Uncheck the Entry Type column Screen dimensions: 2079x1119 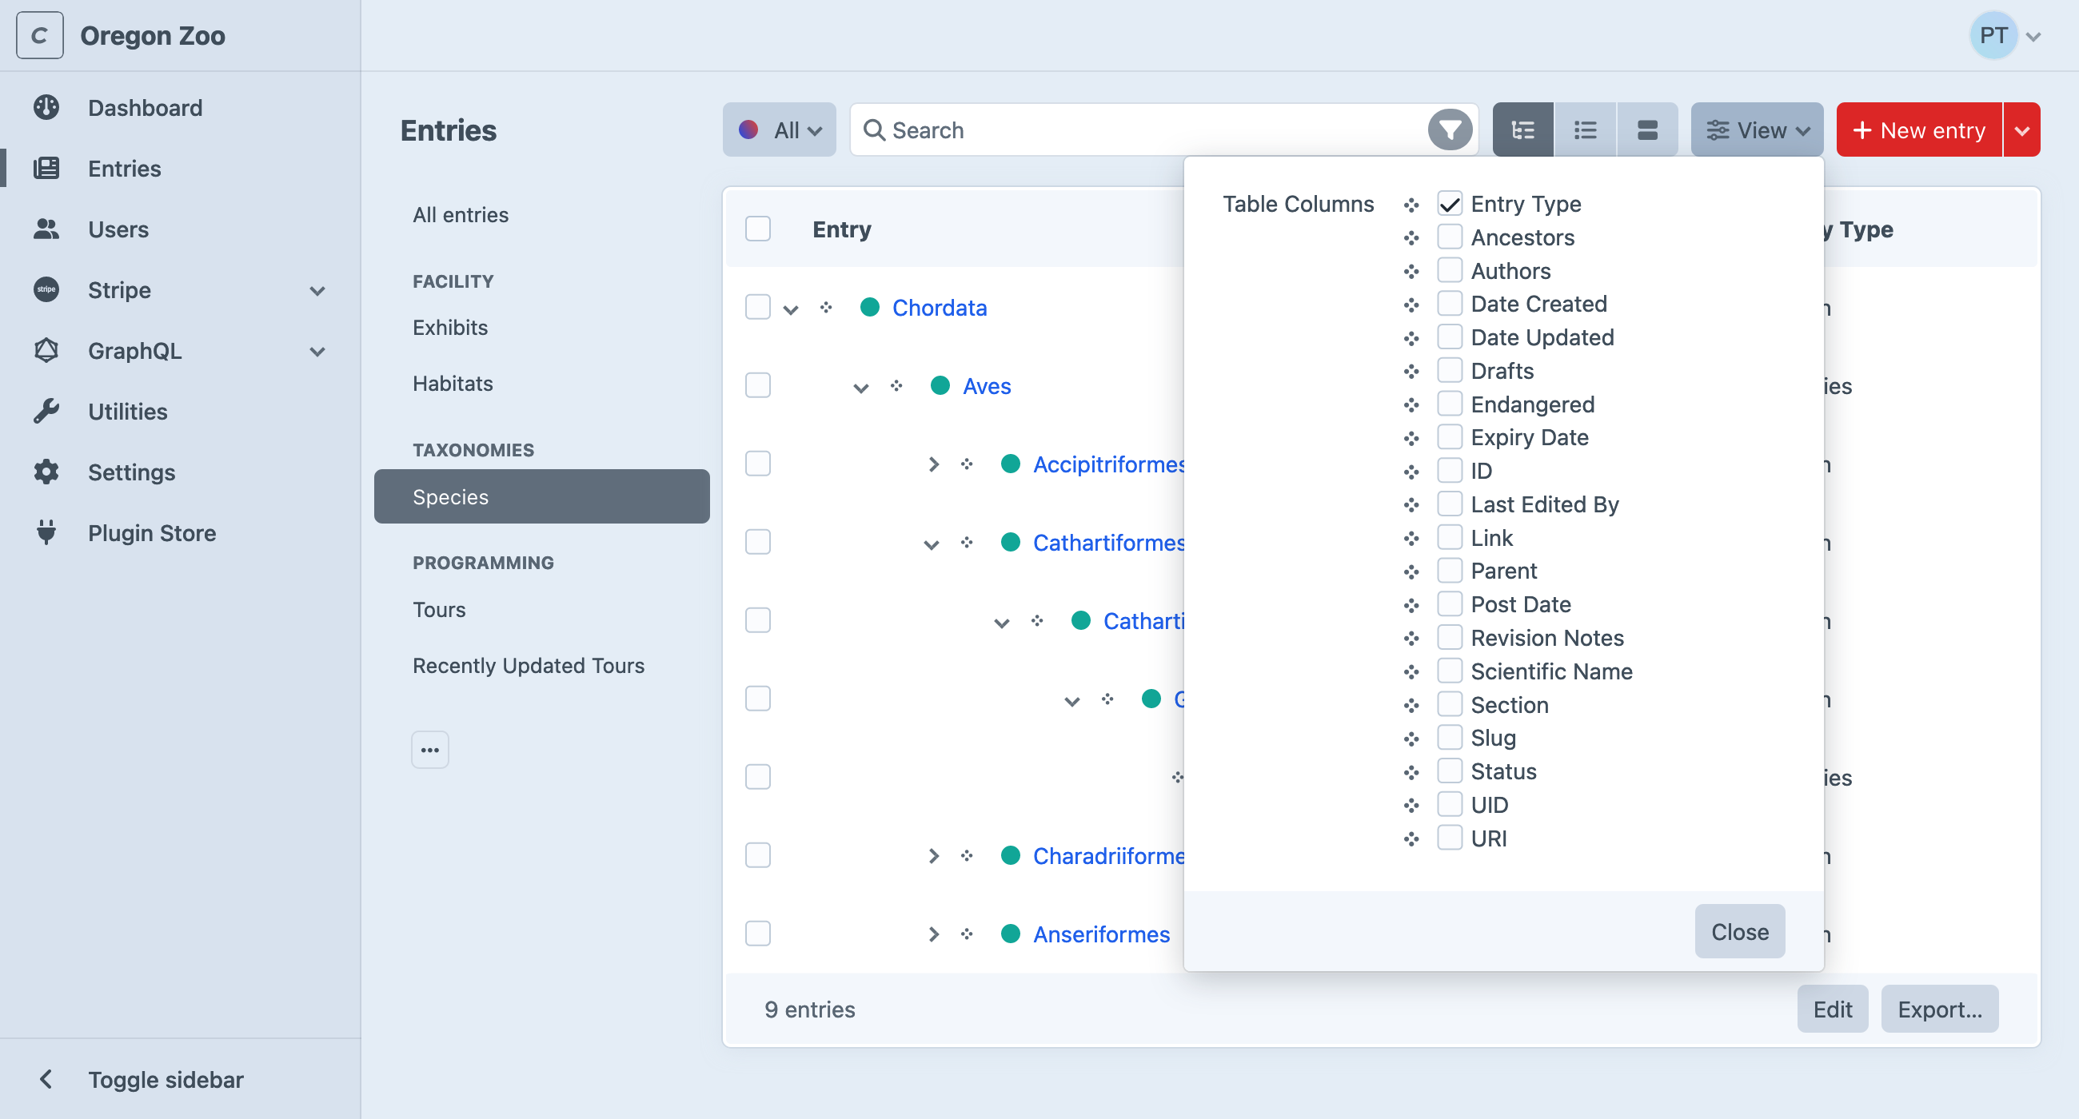click(1451, 203)
